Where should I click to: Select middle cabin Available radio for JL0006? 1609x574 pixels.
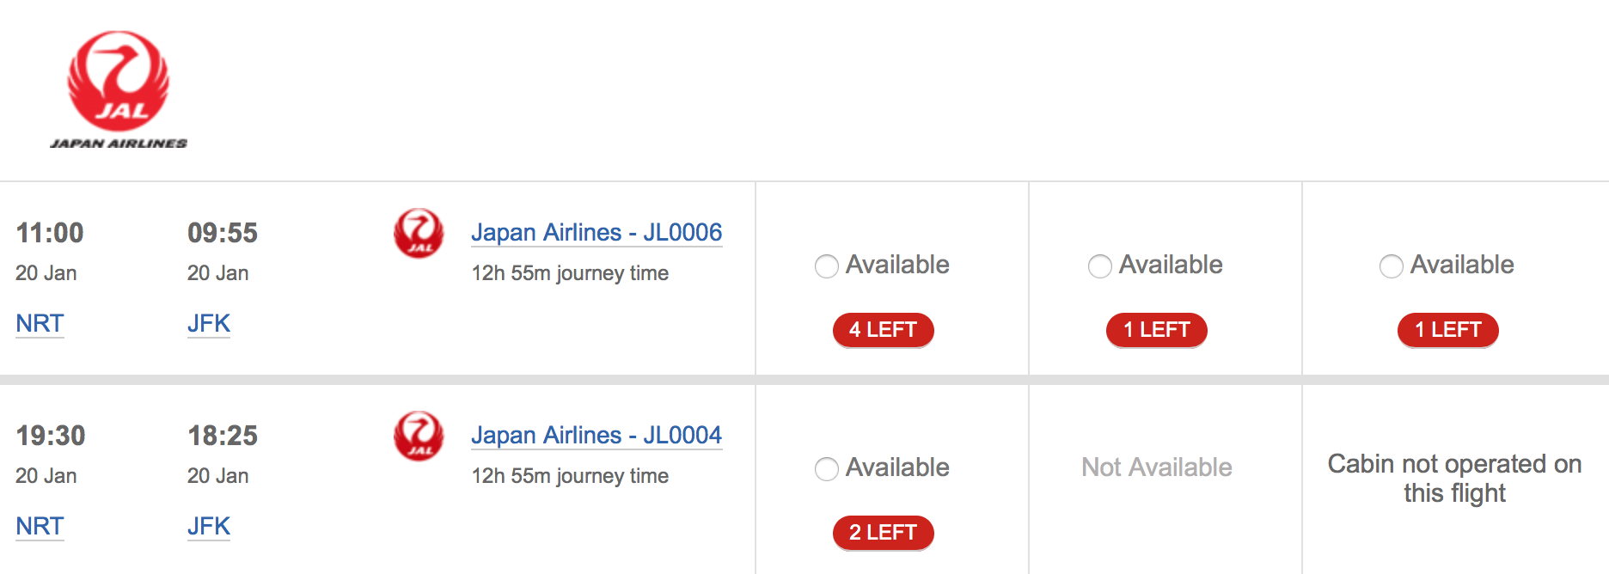(x=1100, y=266)
